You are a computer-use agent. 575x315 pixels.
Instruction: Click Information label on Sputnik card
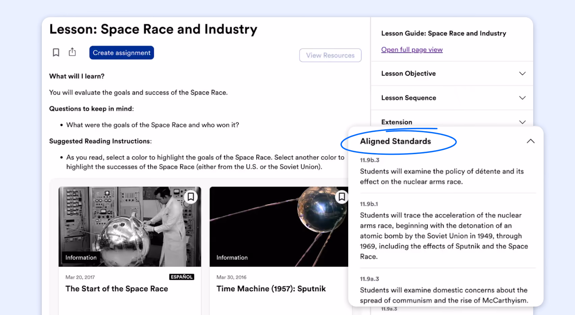tap(232, 257)
